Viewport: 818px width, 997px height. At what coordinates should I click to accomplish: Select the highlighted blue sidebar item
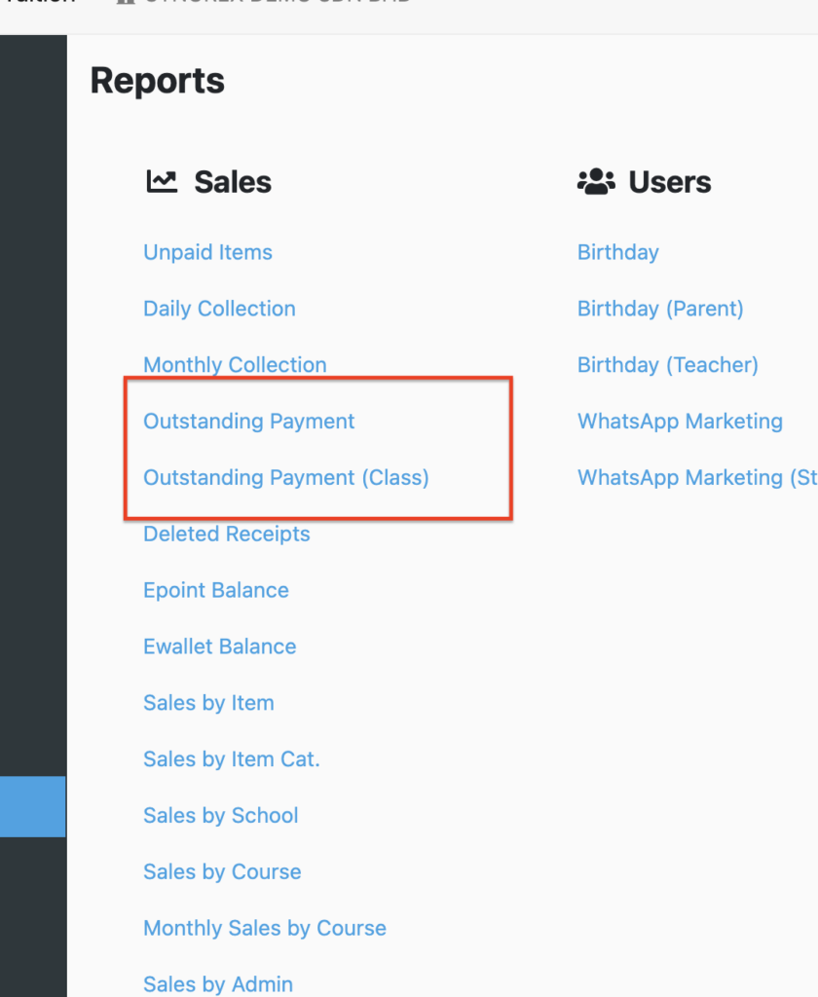point(33,806)
